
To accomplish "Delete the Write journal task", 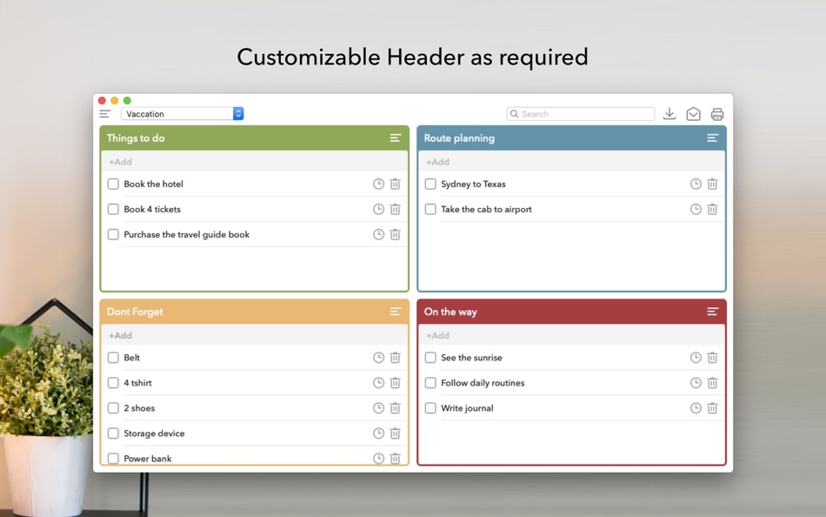I will tap(712, 408).
